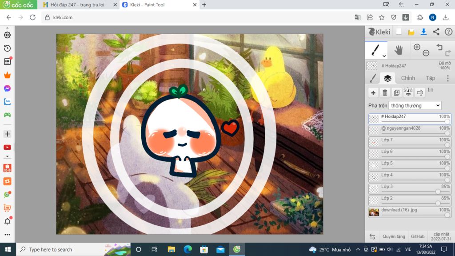The width and height of the screenshot is (455, 256).
Task: Zoom in with the plus magnifier
Action: coord(417,47)
